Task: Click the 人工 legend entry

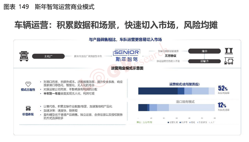Action: (x=212, y=122)
